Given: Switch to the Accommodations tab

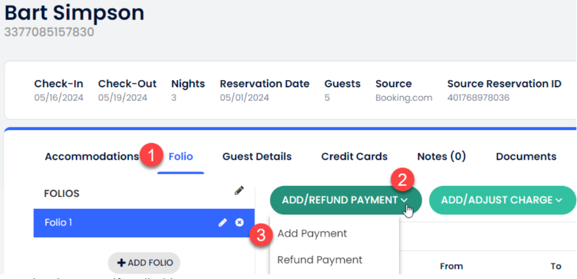Looking at the screenshot, I should [x=92, y=157].
